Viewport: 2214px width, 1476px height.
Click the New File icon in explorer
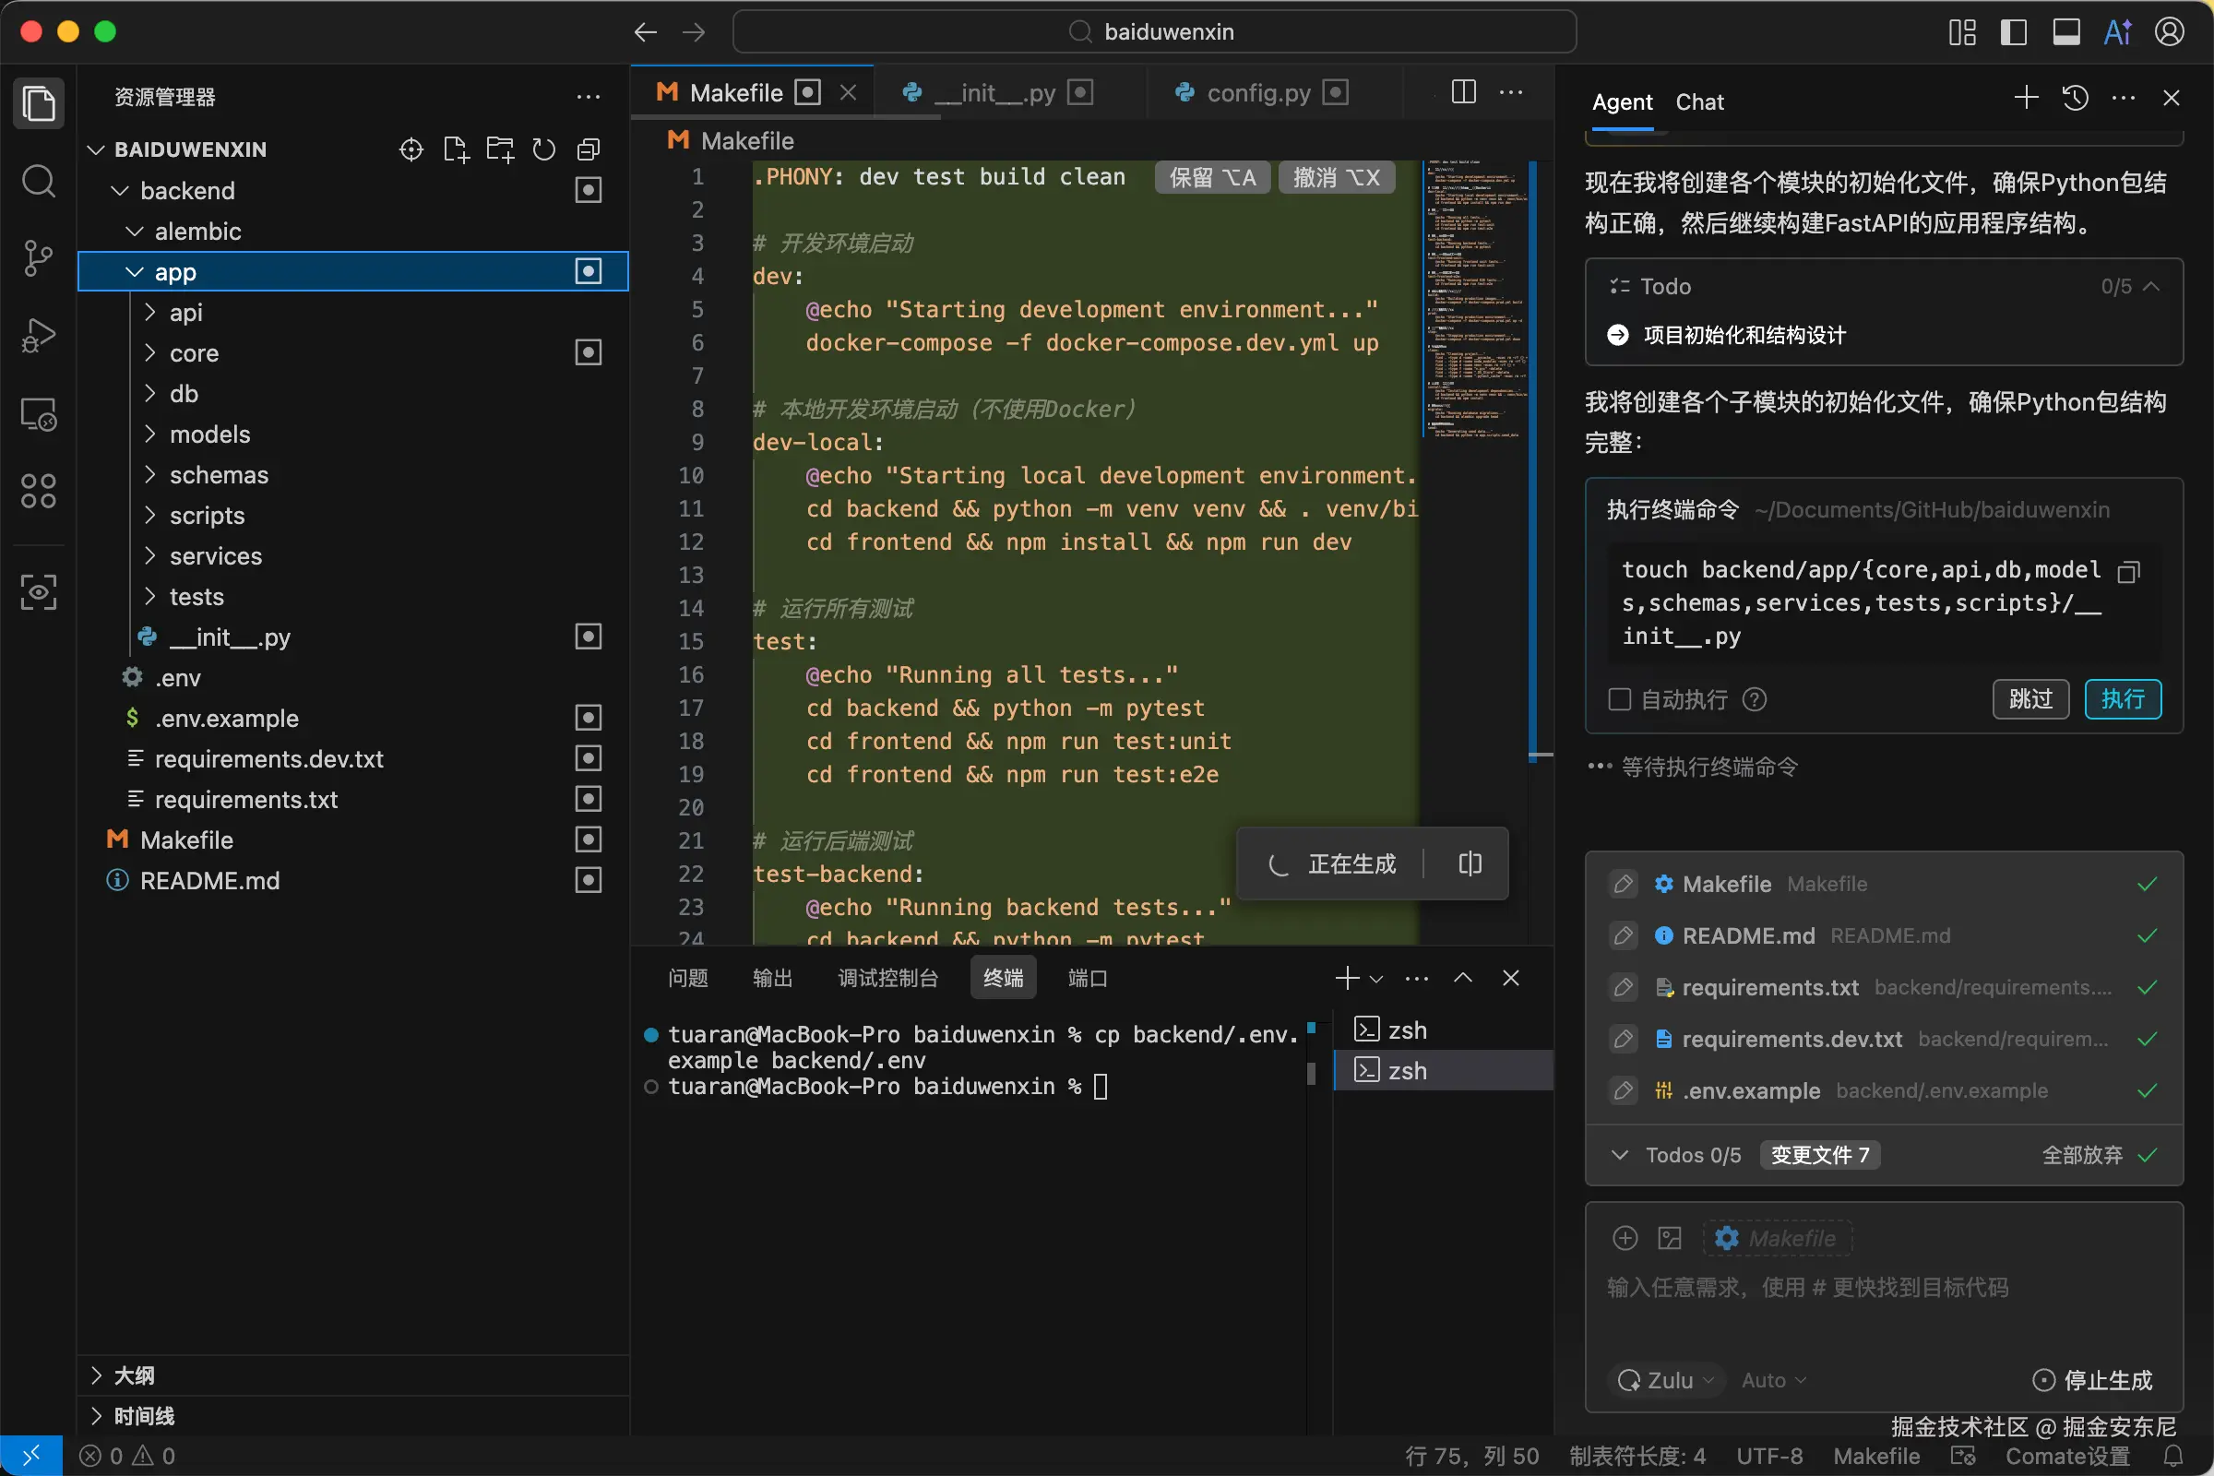(456, 149)
